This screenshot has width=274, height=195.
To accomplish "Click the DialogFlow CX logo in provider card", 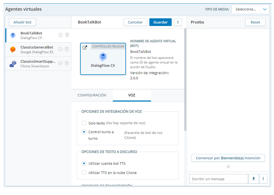I will click(103, 57).
